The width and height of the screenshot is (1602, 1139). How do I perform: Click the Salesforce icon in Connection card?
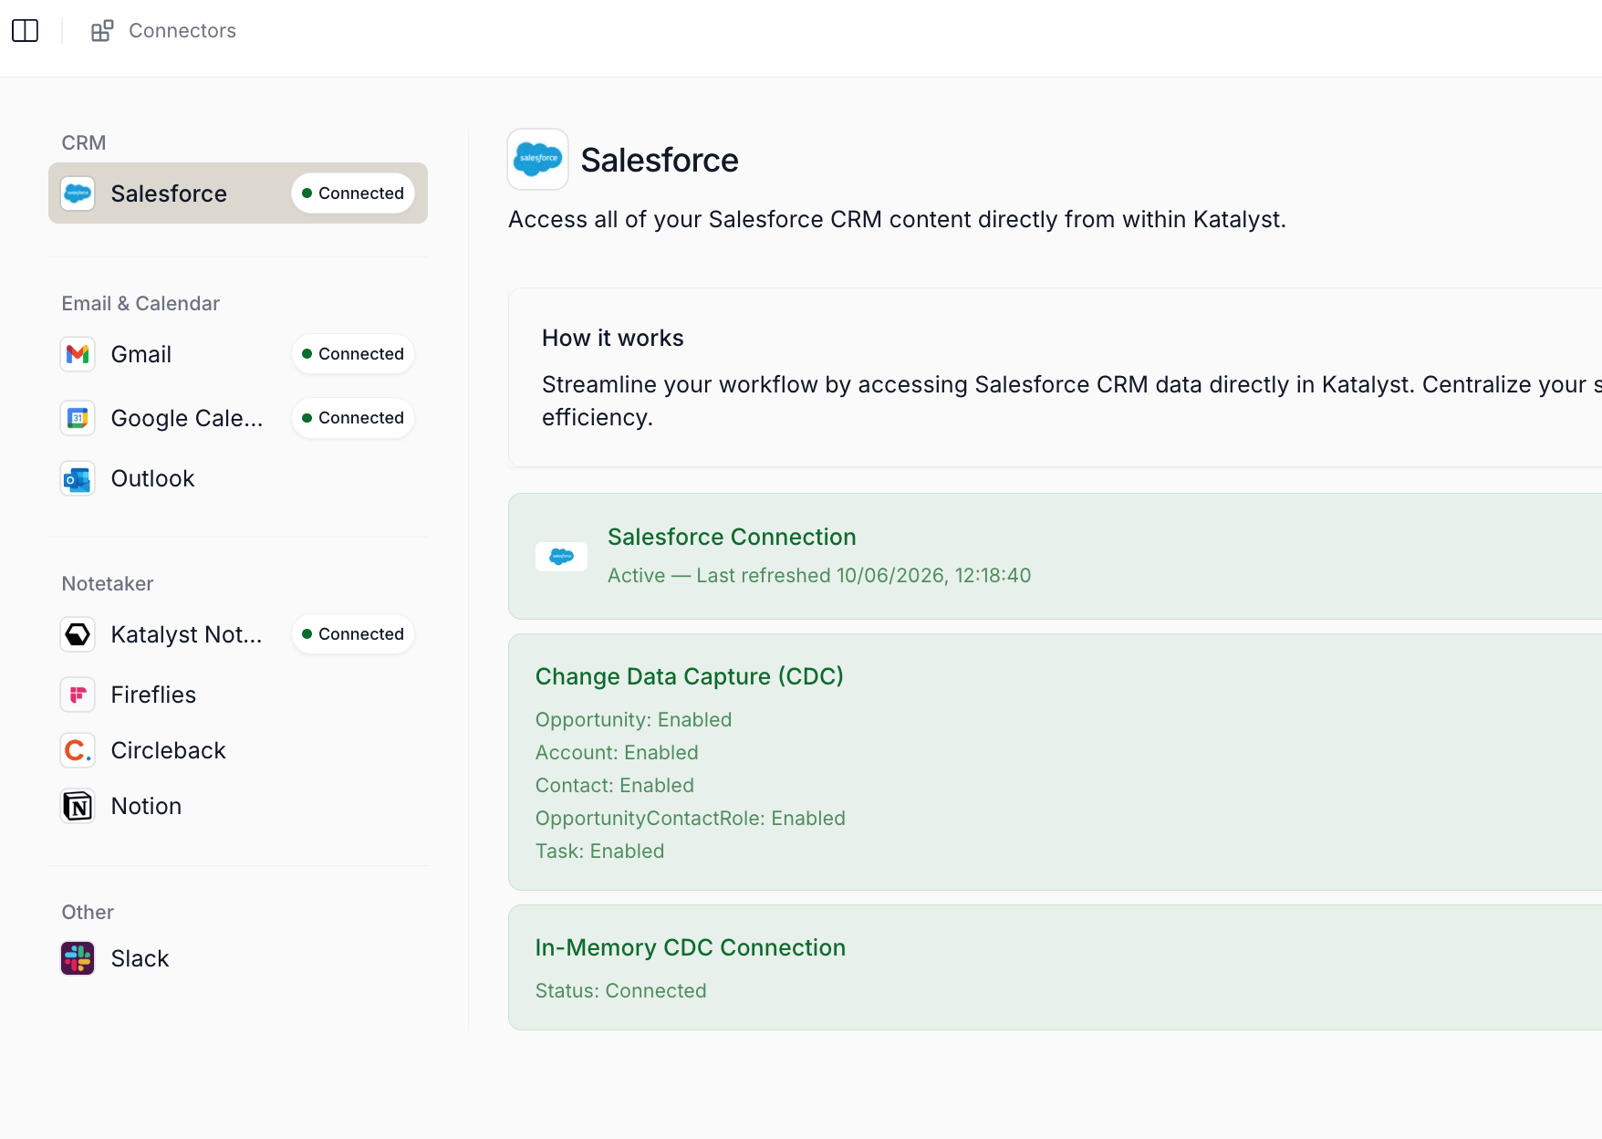561,557
